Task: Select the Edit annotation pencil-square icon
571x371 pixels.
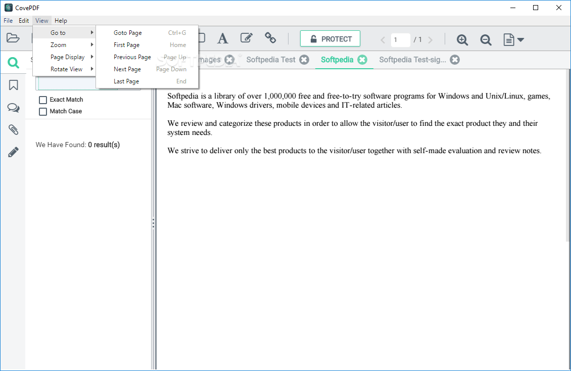Action: (x=247, y=38)
